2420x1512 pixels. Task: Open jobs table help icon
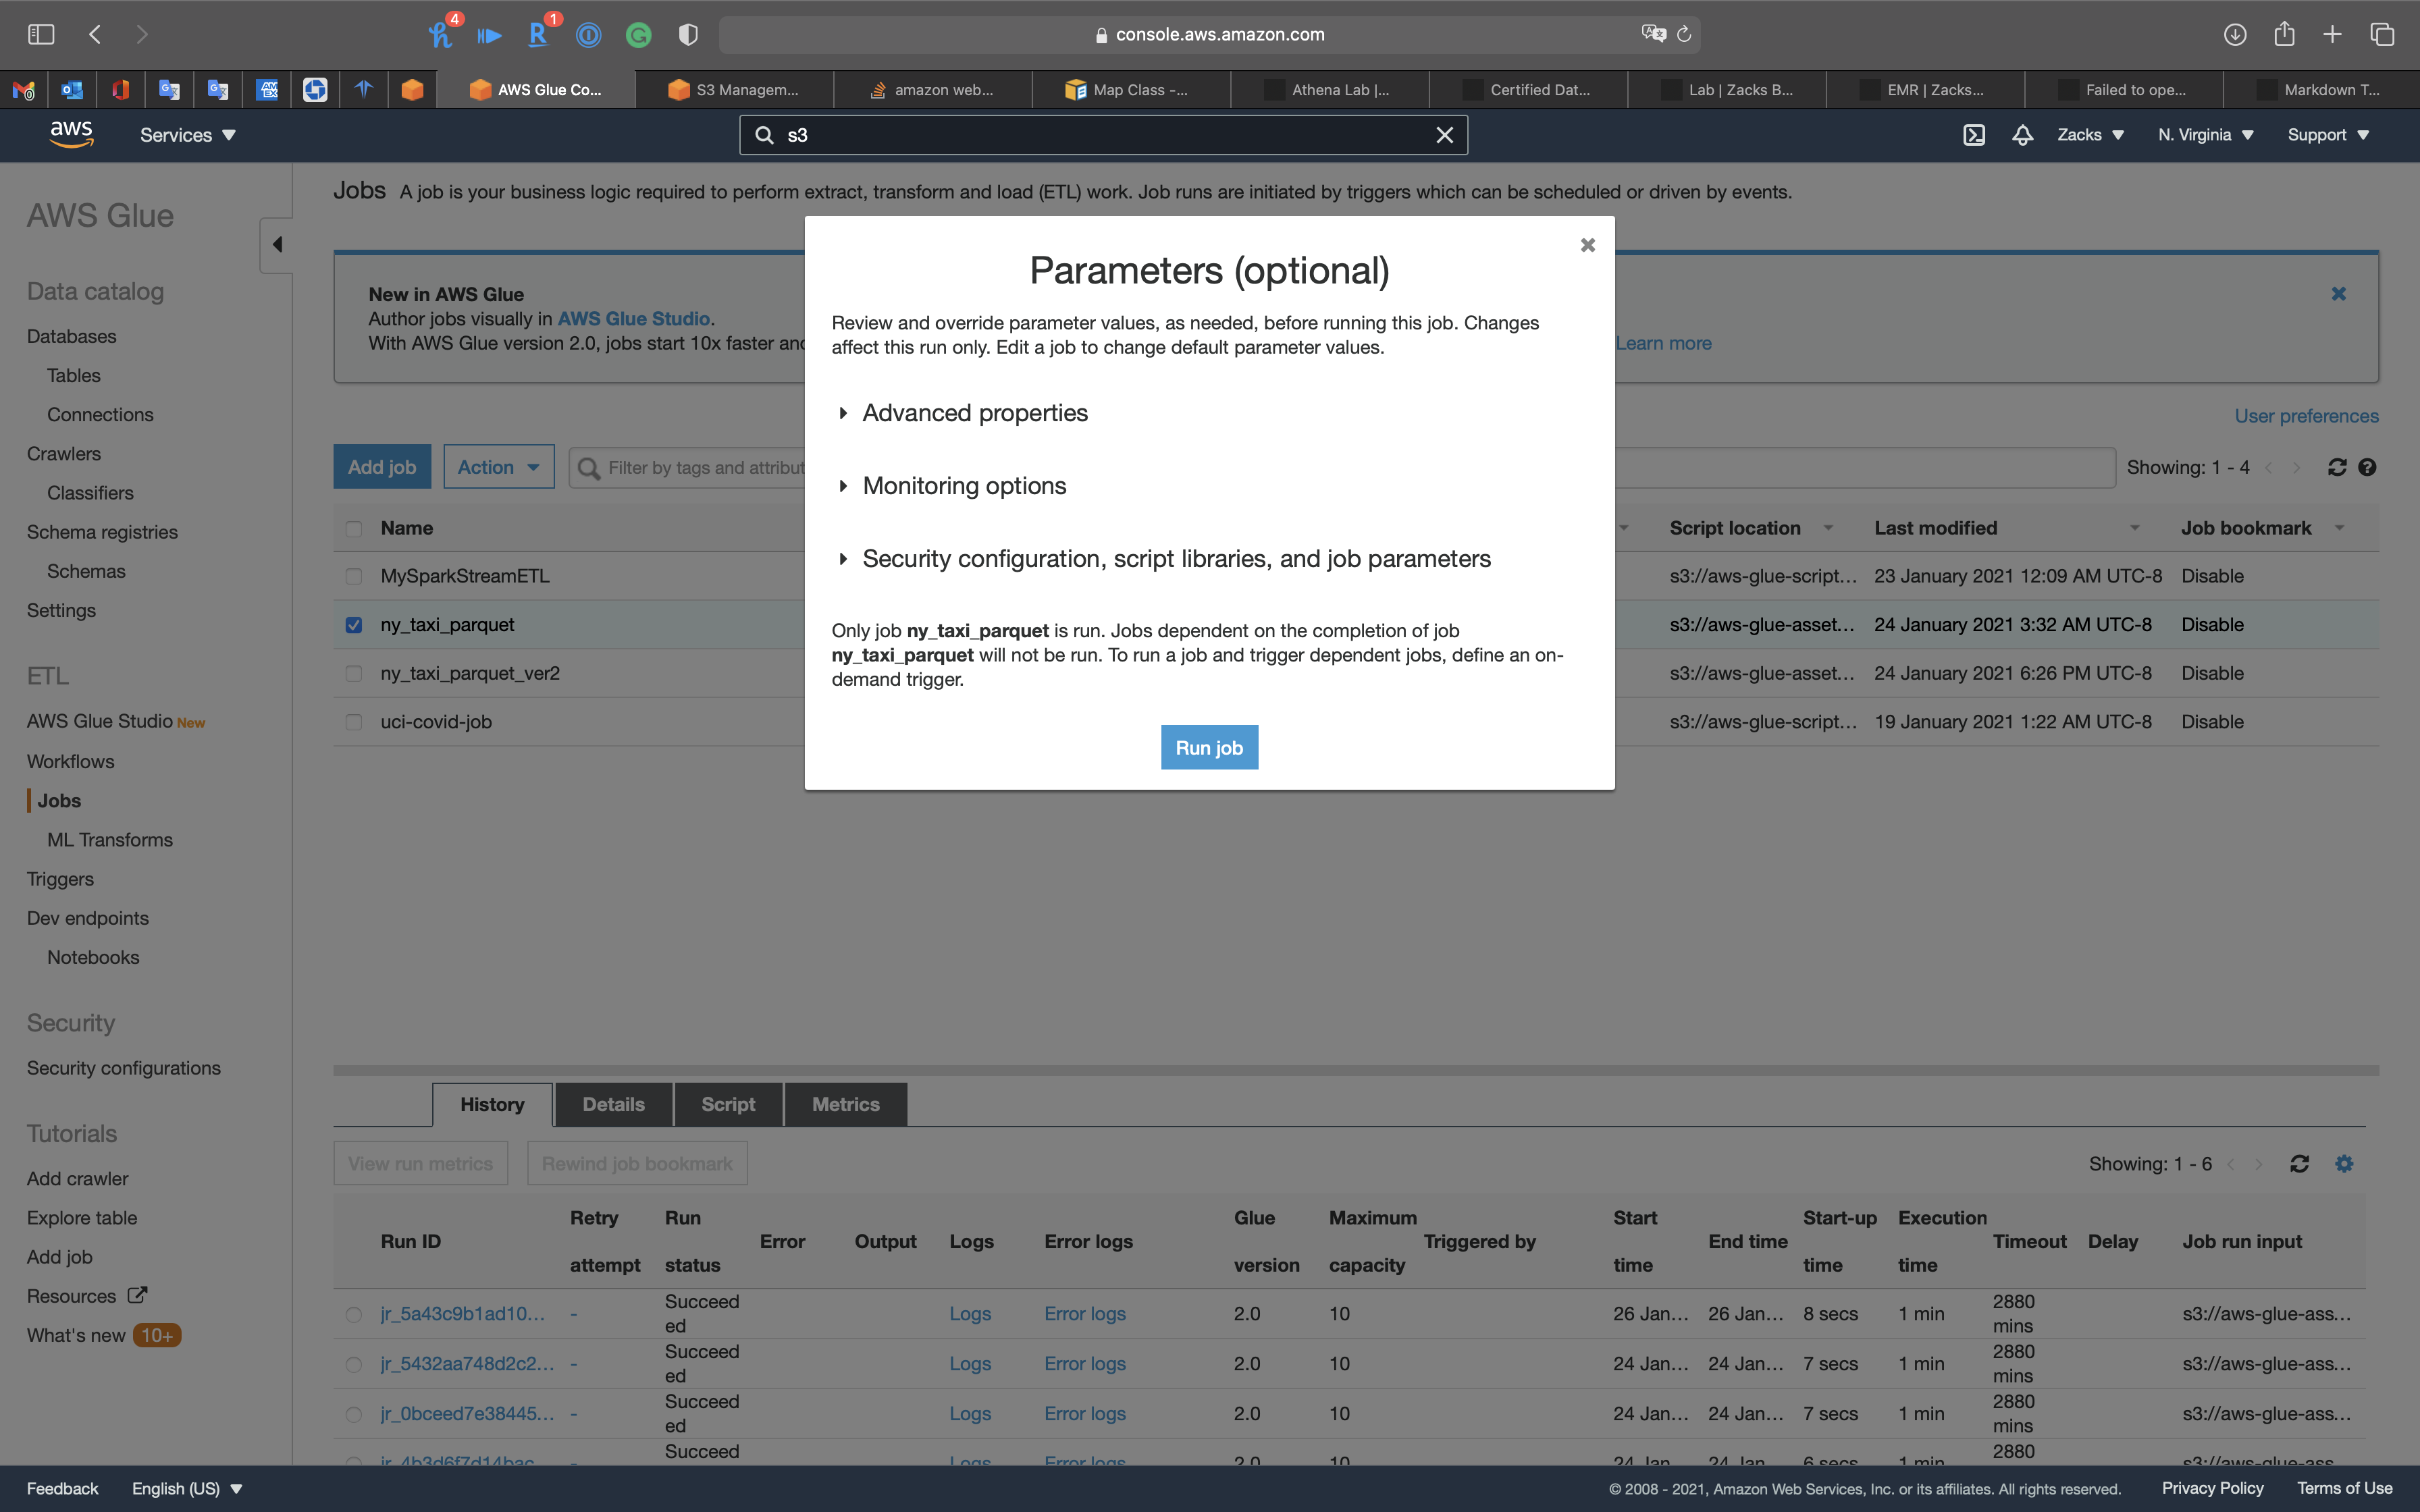(2366, 467)
